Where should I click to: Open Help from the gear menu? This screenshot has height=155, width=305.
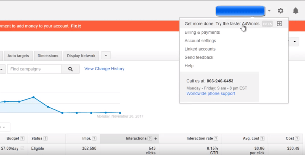189,65
